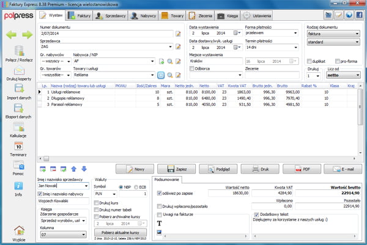
Task: Open the Termin płatności dropdown
Action: click(x=295, y=48)
